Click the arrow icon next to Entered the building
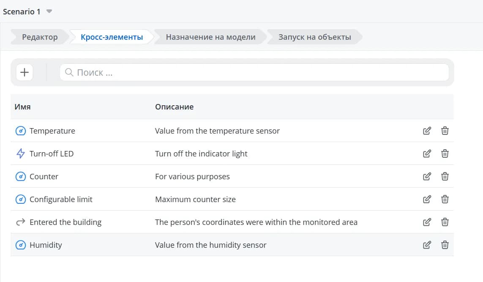Viewport: 483px width, 282px height. [x=21, y=222]
